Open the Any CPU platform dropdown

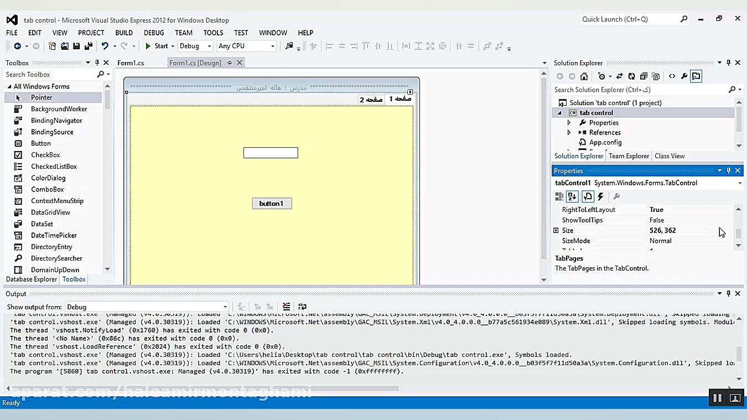[246, 46]
